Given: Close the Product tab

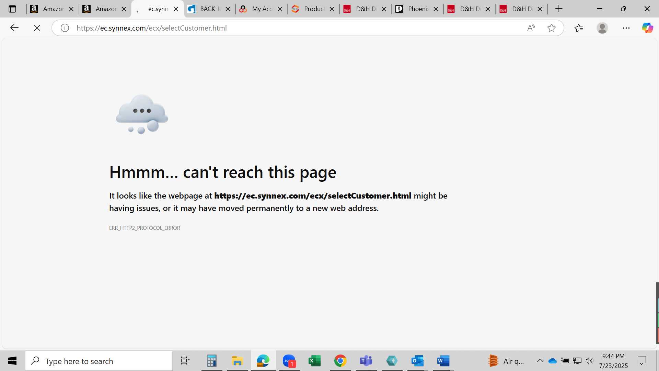Looking at the screenshot, I should [x=332, y=9].
